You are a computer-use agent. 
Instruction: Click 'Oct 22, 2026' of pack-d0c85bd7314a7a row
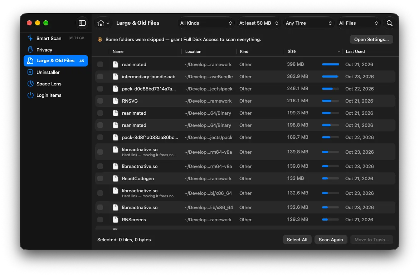[x=359, y=89]
